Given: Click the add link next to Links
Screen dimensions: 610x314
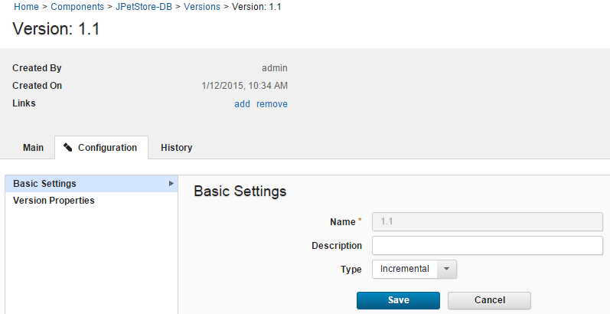Looking at the screenshot, I should pyautogui.click(x=242, y=104).
